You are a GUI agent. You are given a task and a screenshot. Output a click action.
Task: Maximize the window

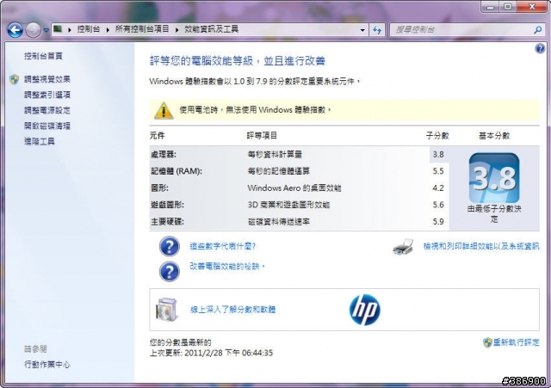tap(508, 6)
